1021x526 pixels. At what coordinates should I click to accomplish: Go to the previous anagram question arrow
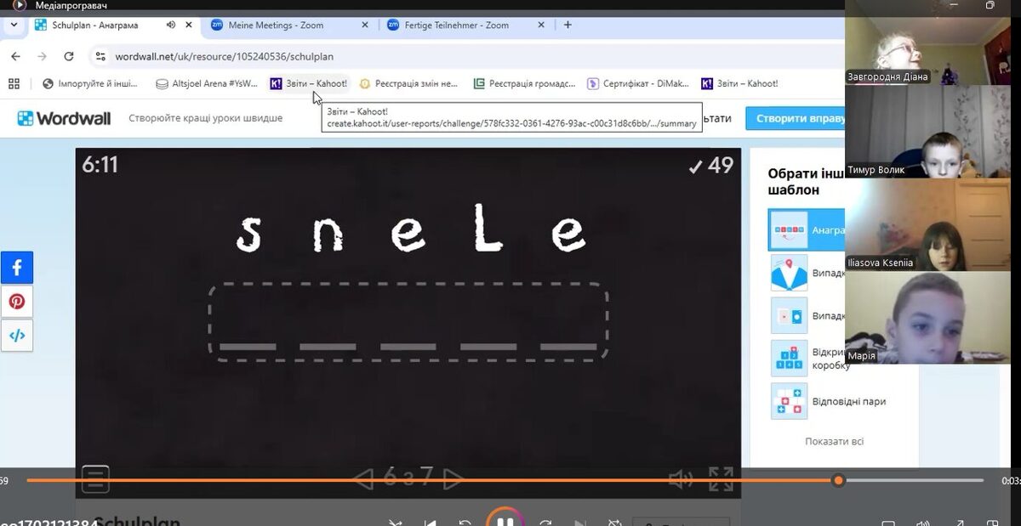(x=363, y=479)
